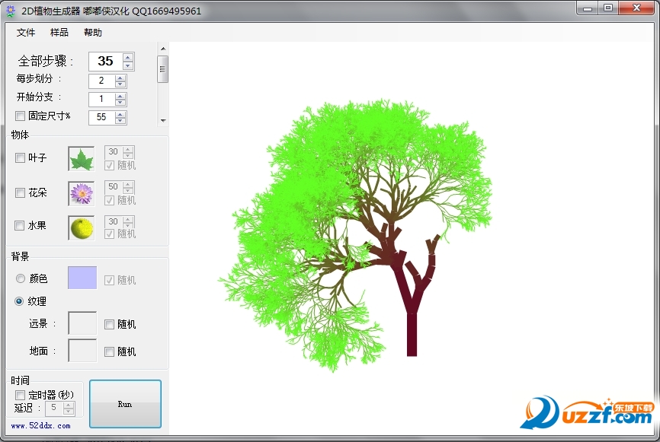Viewport: 660px width, 442px height.
Task: Open the 帮助 menu
Action: coord(93,33)
